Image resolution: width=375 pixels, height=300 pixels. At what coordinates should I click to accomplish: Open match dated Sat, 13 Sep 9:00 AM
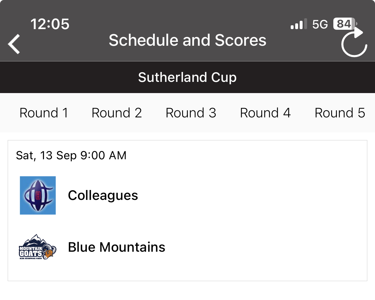click(x=71, y=155)
